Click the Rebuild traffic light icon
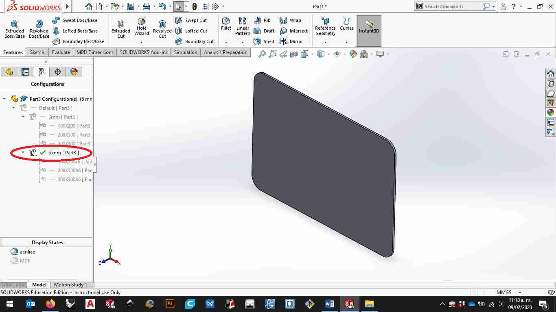Image resolution: width=556 pixels, height=312 pixels. pyautogui.click(x=195, y=6)
